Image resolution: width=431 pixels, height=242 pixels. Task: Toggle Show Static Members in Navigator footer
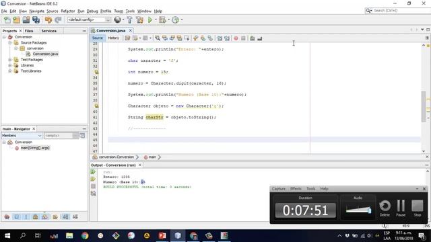tap(26, 216)
